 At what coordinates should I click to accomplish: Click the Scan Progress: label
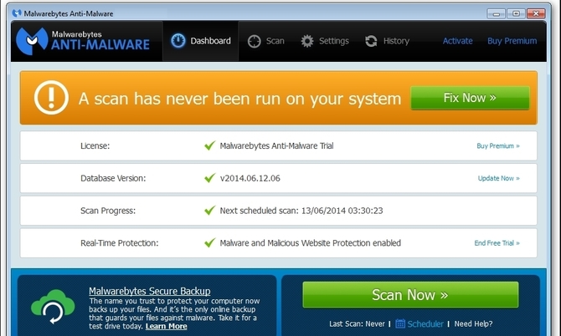(x=108, y=211)
